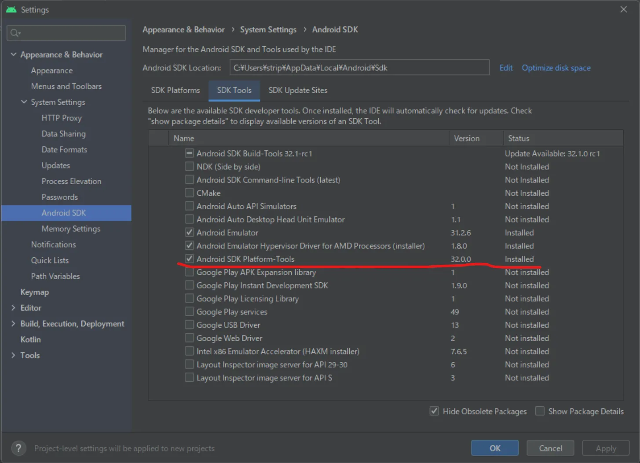The image size is (640, 463).
Task: Enable the NDK (Side by side) checkbox
Action: pos(189,167)
